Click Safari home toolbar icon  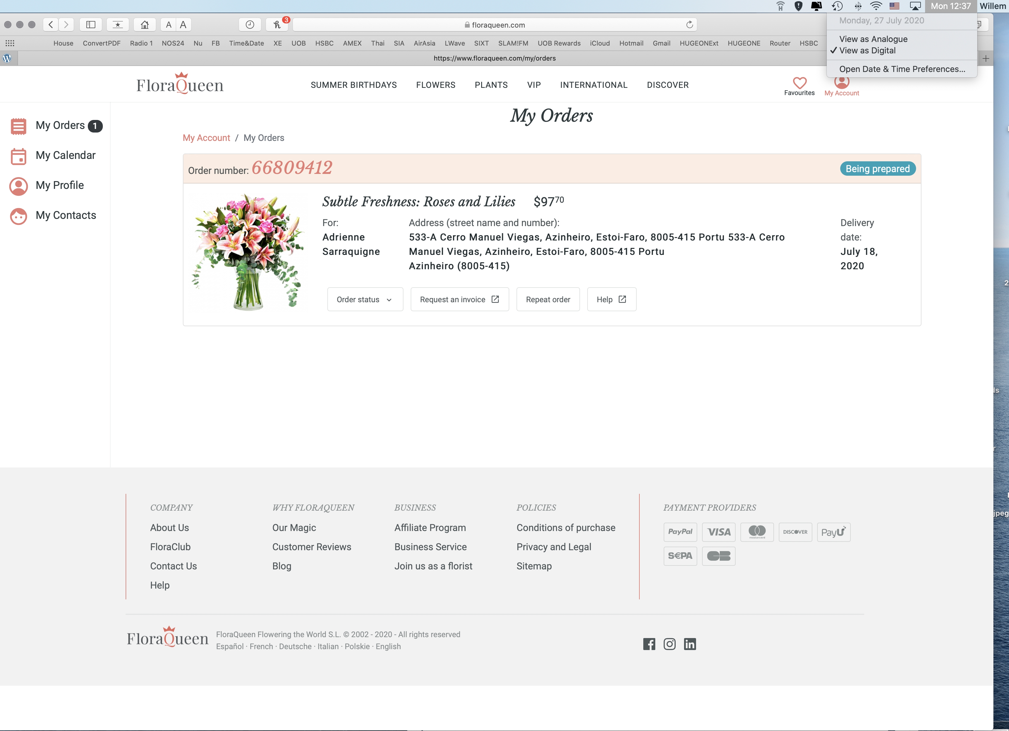tap(144, 25)
